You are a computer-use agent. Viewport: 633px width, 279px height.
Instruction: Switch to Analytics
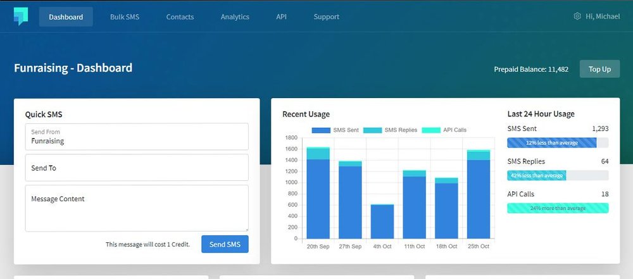click(x=235, y=16)
